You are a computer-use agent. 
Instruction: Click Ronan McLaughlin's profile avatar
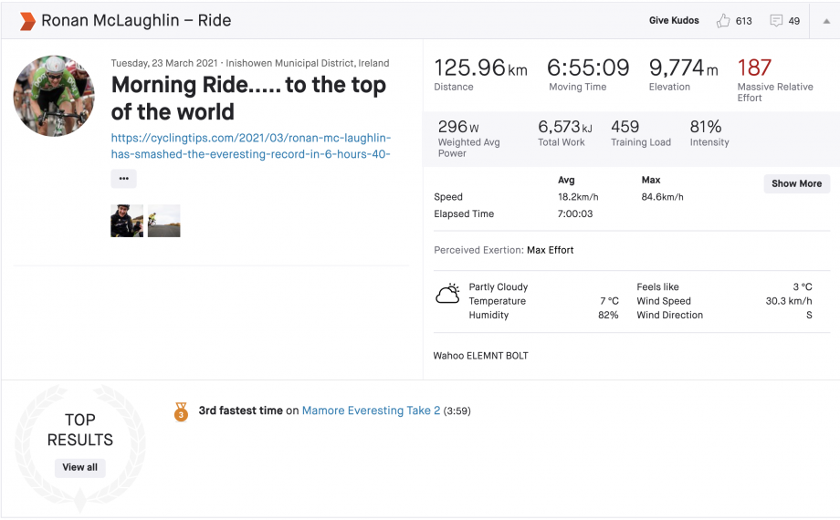(54, 96)
